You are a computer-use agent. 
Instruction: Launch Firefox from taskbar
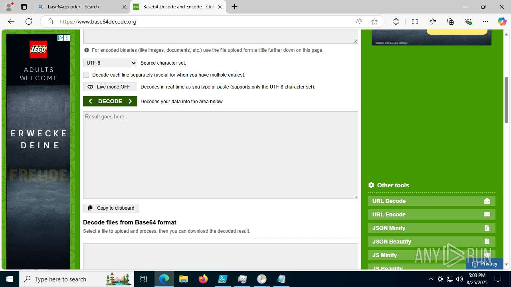pos(203,279)
